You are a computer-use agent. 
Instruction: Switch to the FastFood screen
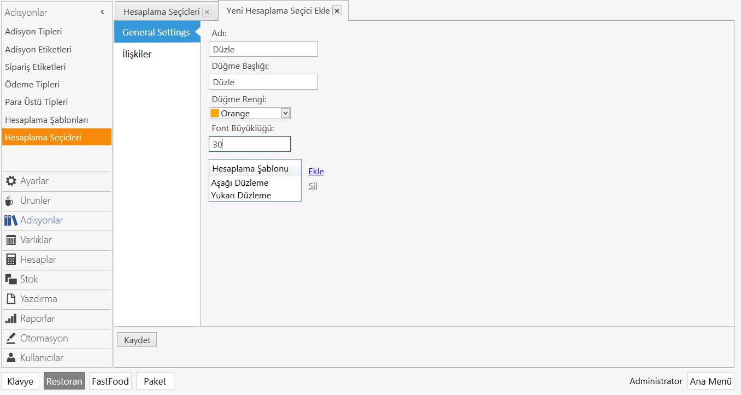[x=110, y=381]
